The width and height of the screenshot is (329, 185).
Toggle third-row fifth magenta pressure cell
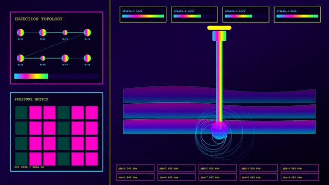coord(78,143)
